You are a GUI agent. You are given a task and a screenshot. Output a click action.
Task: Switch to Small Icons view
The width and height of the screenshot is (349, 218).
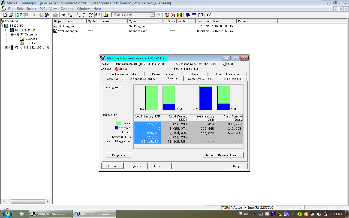[x=85, y=15]
